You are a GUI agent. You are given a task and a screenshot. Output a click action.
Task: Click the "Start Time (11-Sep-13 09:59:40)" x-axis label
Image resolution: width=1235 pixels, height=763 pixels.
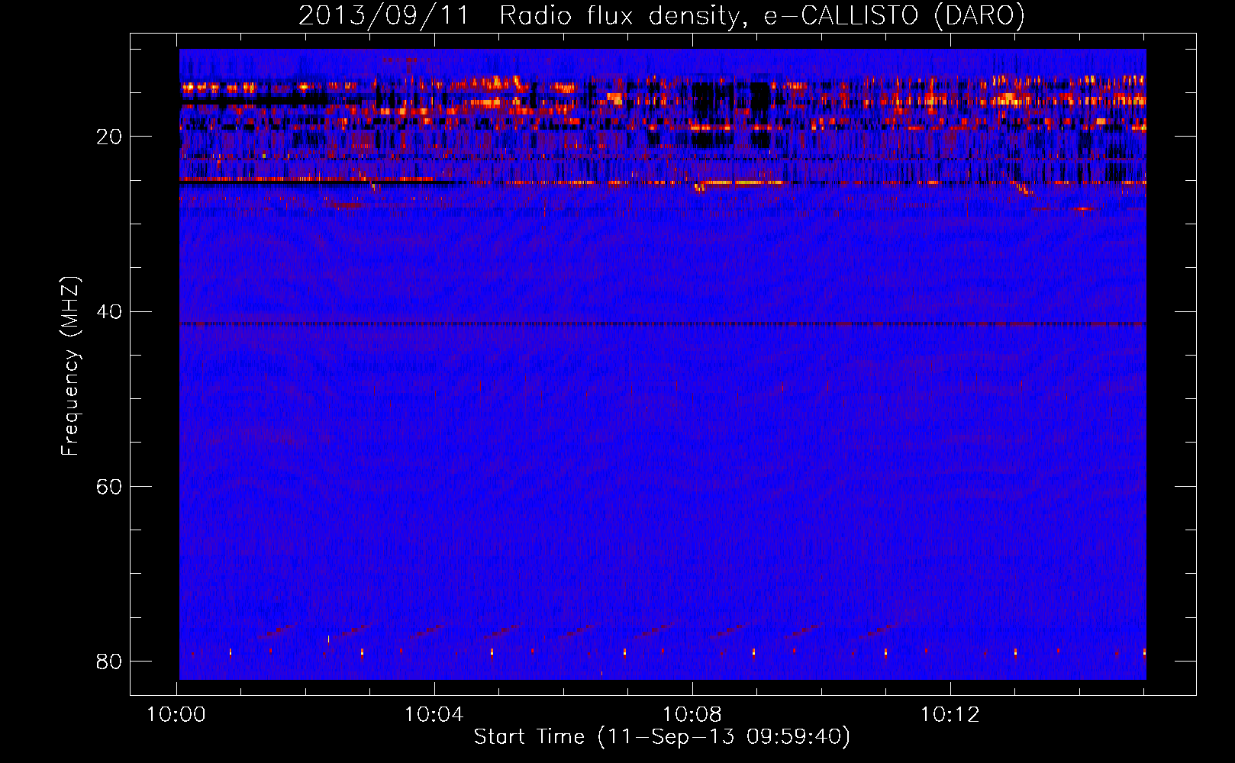(x=662, y=737)
